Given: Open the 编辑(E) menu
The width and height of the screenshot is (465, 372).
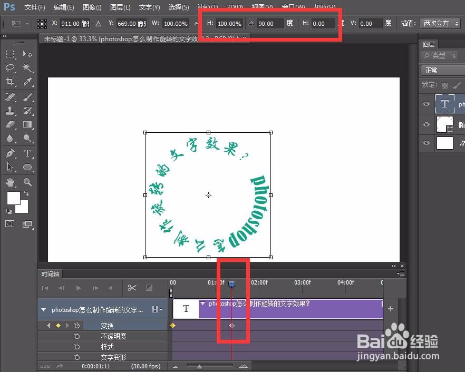Looking at the screenshot, I should tap(64, 7).
